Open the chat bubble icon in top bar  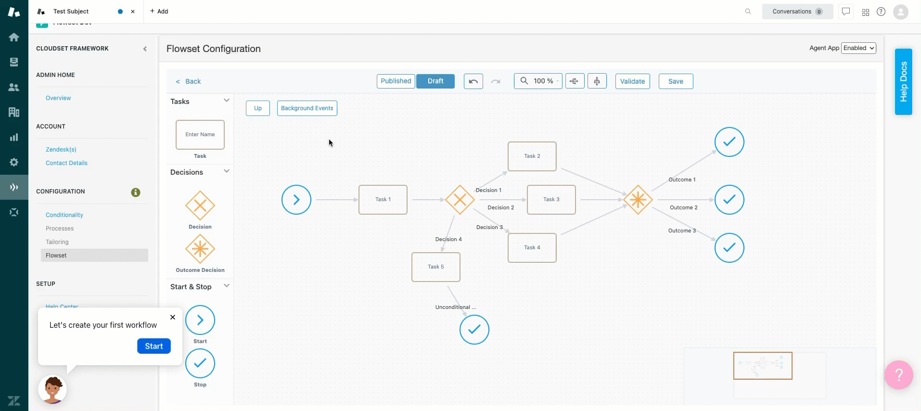click(845, 12)
